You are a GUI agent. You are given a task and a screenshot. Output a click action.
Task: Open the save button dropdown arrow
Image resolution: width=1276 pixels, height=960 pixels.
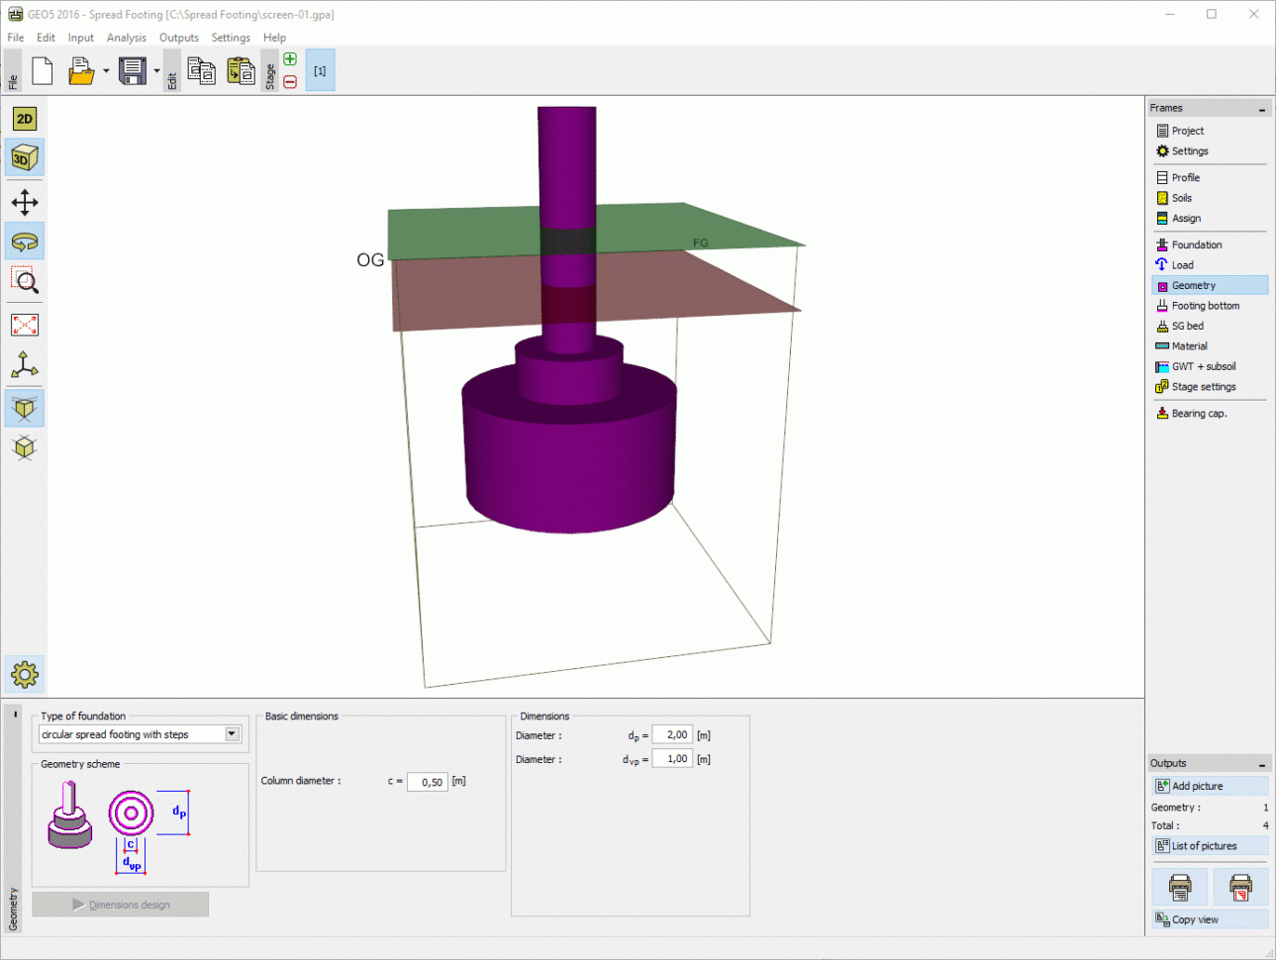pos(155,70)
